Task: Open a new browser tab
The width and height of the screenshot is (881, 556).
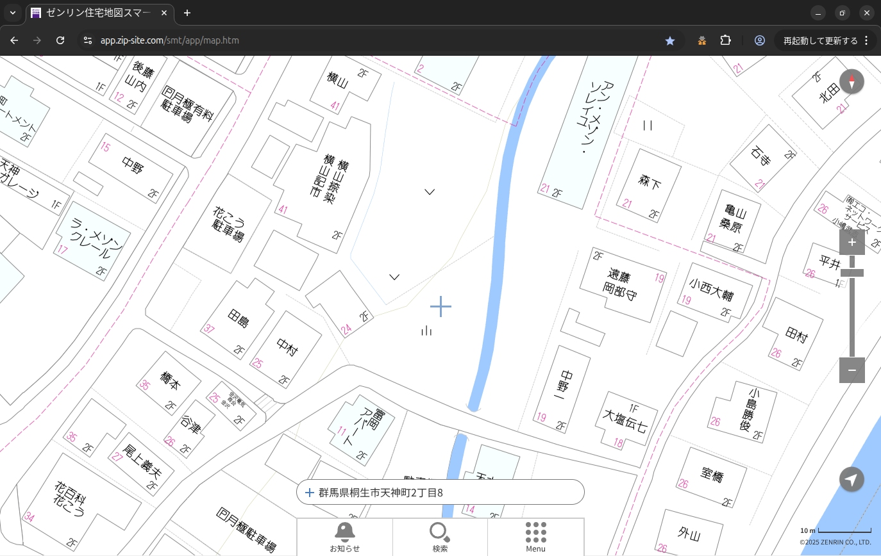Action: point(187,13)
